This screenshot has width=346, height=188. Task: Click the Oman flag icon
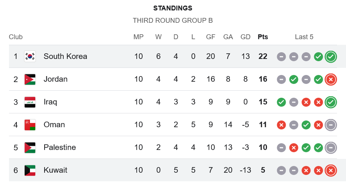point(30,125)
